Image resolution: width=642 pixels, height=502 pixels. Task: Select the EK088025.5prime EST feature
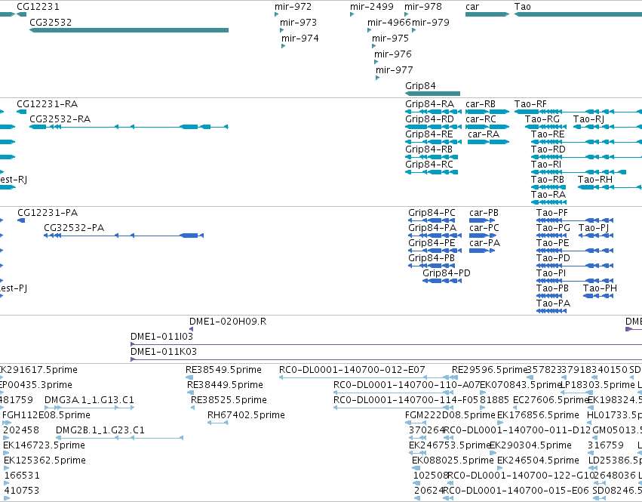point(416,468)
